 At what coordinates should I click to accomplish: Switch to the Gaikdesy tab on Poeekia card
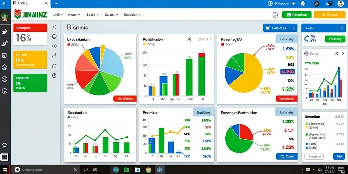[x=204, y=112]
